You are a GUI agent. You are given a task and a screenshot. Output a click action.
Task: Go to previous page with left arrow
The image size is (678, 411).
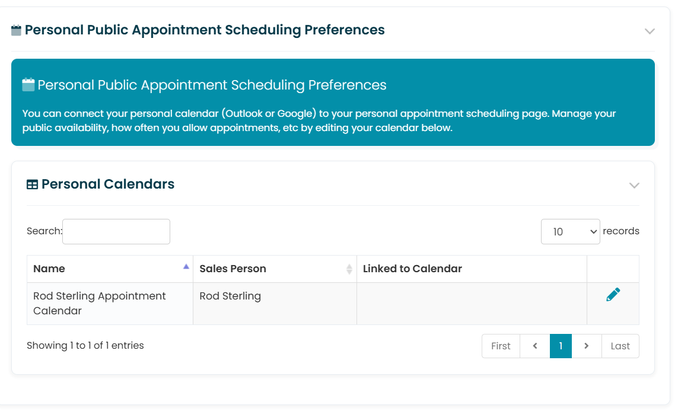(x=535, y=346)
